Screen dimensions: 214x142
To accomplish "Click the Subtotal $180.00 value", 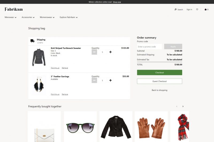I will click(x=178, y=51).
